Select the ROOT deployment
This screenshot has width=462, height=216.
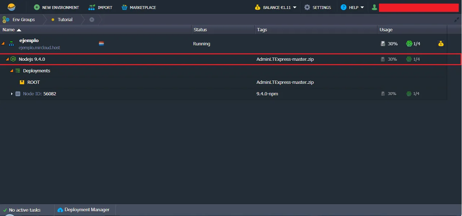click(x=34, y=82)
